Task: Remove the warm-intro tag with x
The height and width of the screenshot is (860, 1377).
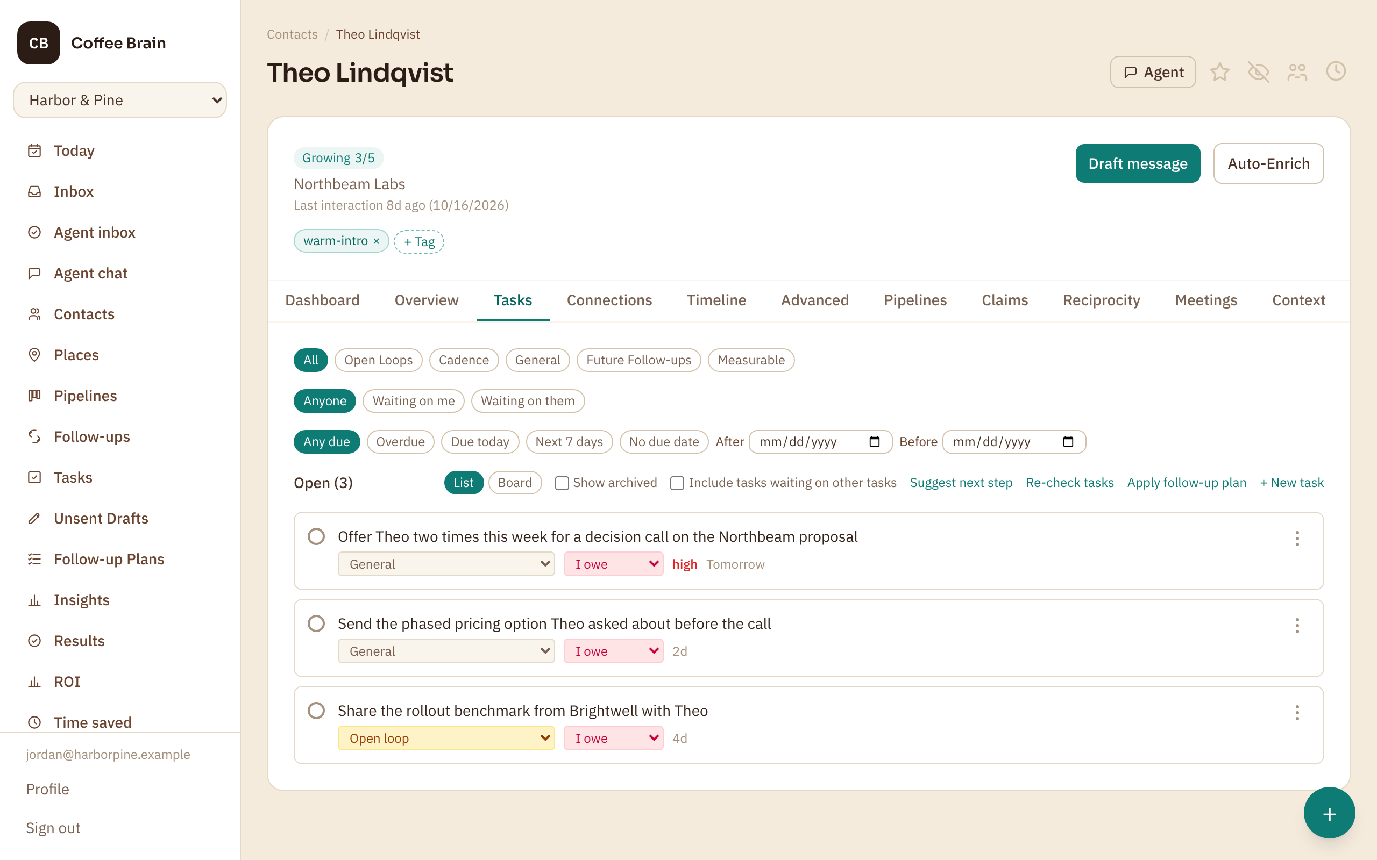Action: point(376,241)
